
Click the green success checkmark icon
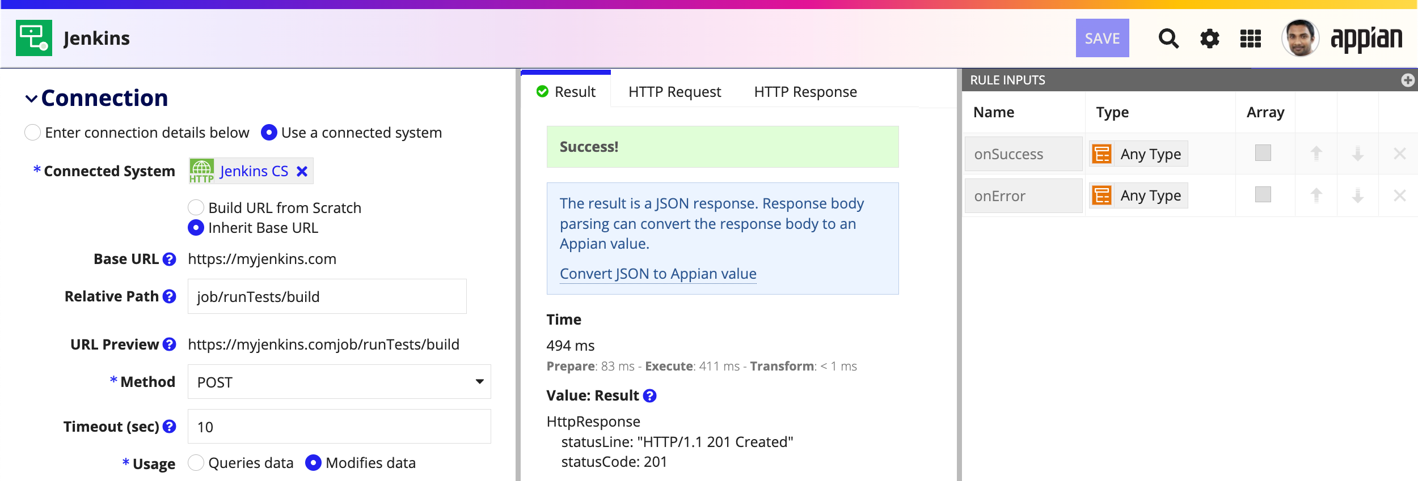(542, 91)
